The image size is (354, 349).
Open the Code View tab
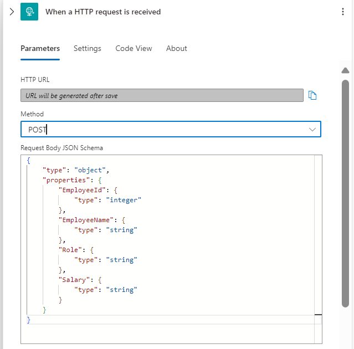pos(134,48)
